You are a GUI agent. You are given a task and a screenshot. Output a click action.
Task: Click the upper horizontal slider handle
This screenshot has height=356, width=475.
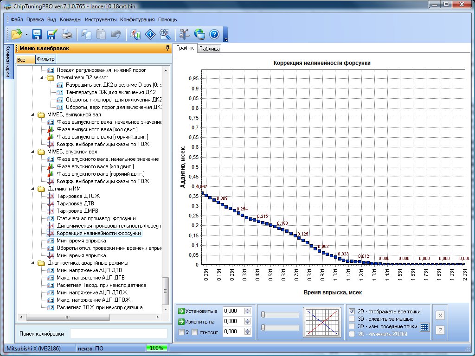tap(263, 315)
